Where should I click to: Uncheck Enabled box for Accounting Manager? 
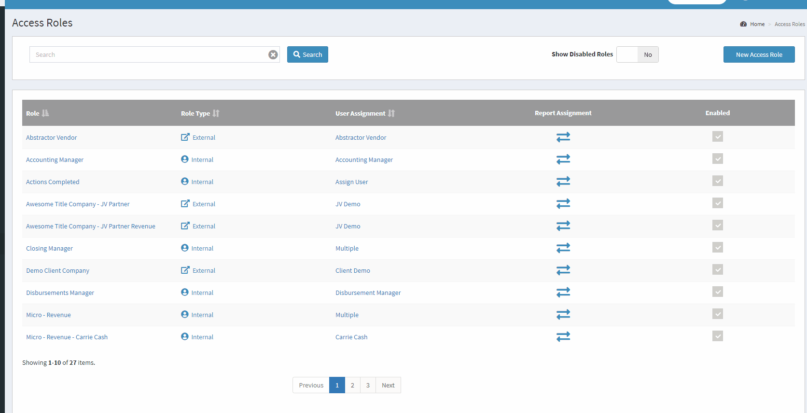point(717,159)
